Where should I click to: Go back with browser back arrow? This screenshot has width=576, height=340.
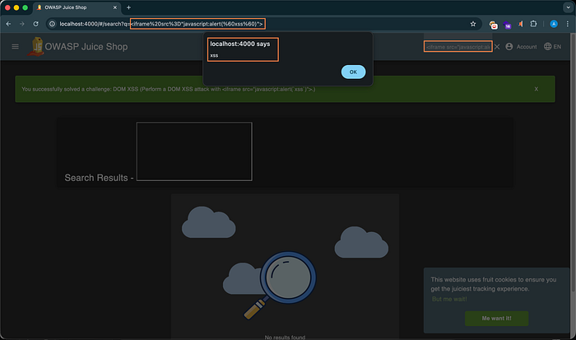click(x=8, y=24)
